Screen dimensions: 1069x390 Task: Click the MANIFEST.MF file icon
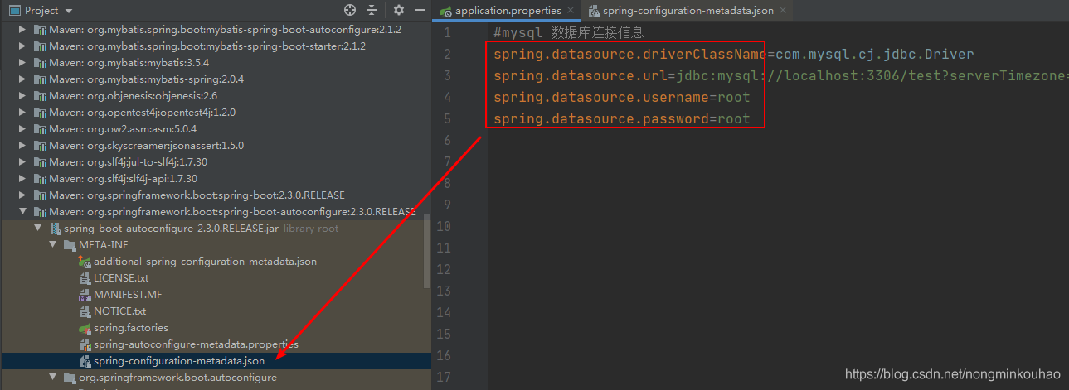click(85, 294)
